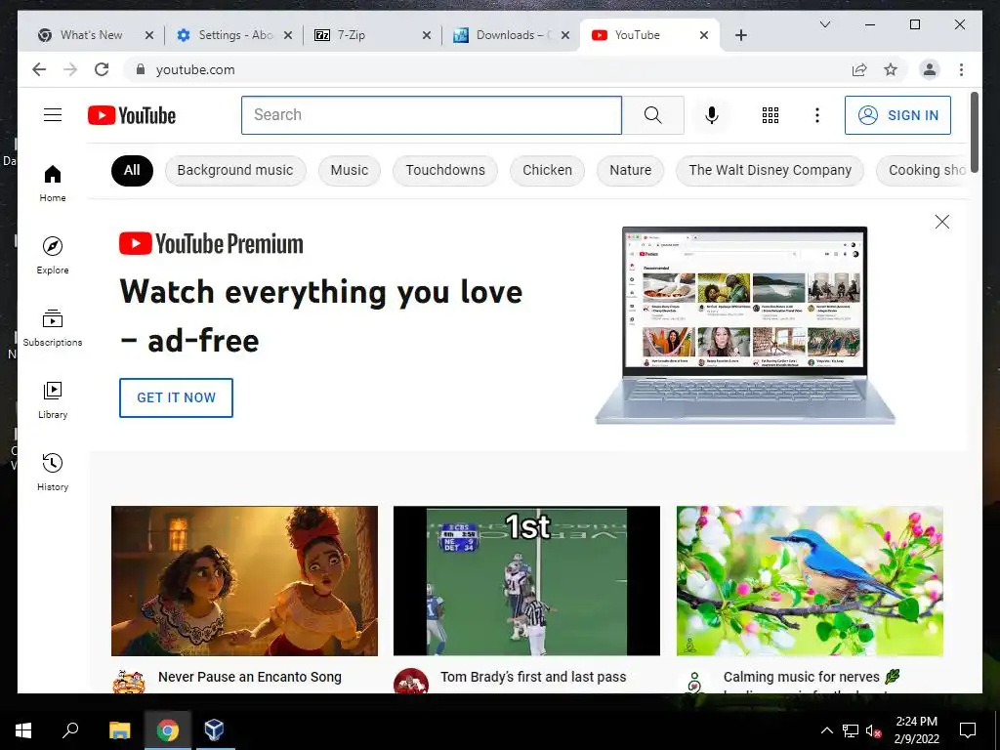
Task: Bookmark this page with star icon
Action: point(891,69)
